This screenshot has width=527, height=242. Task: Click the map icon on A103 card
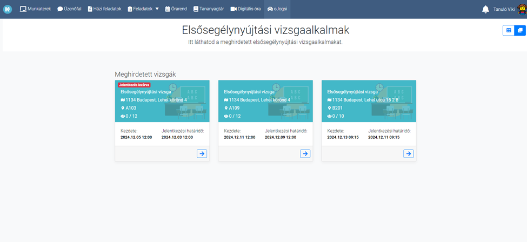tap(123, 100)
